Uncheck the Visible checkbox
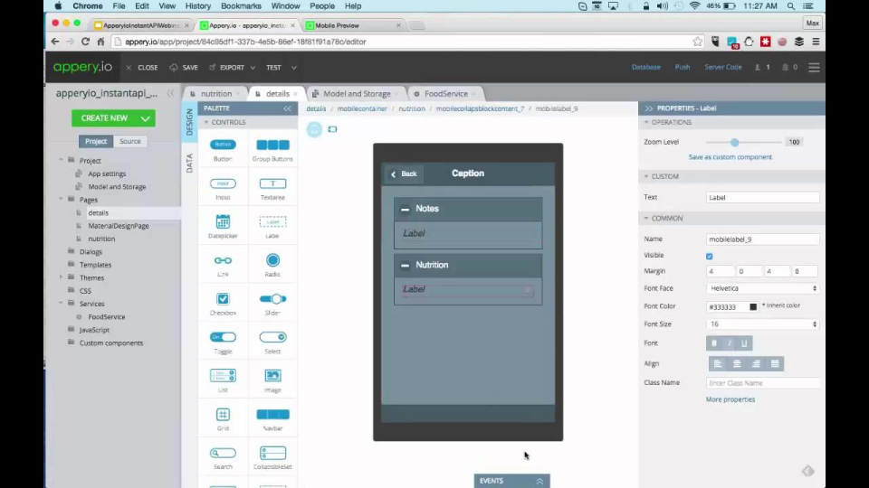The width and height of the screenshot is (869, 488). tap(710, 256)
